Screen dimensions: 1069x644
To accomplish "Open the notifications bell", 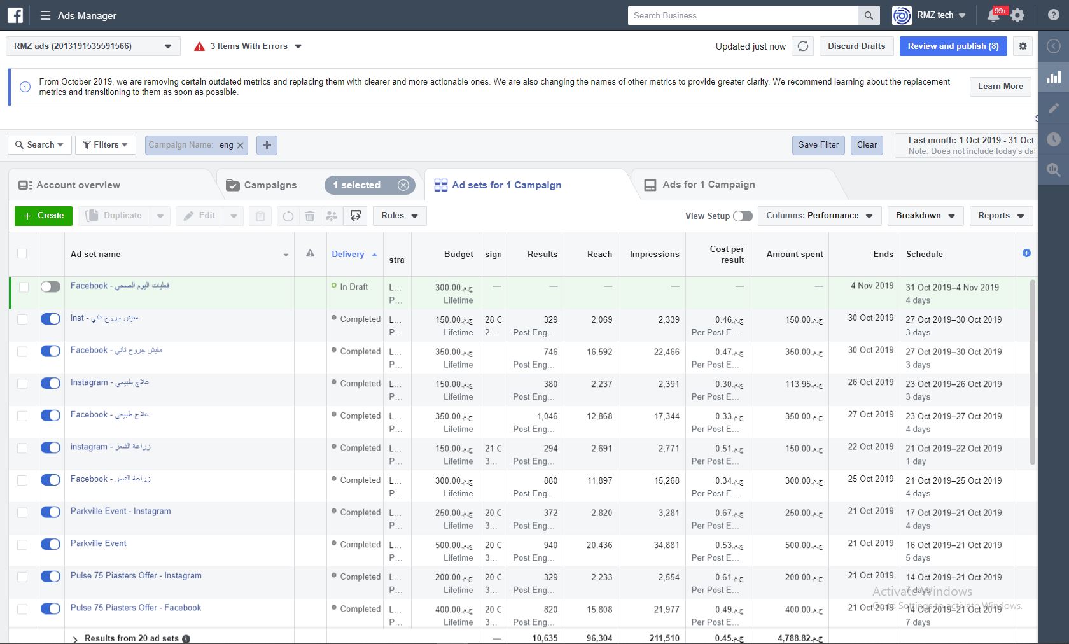I will (993, 15).
